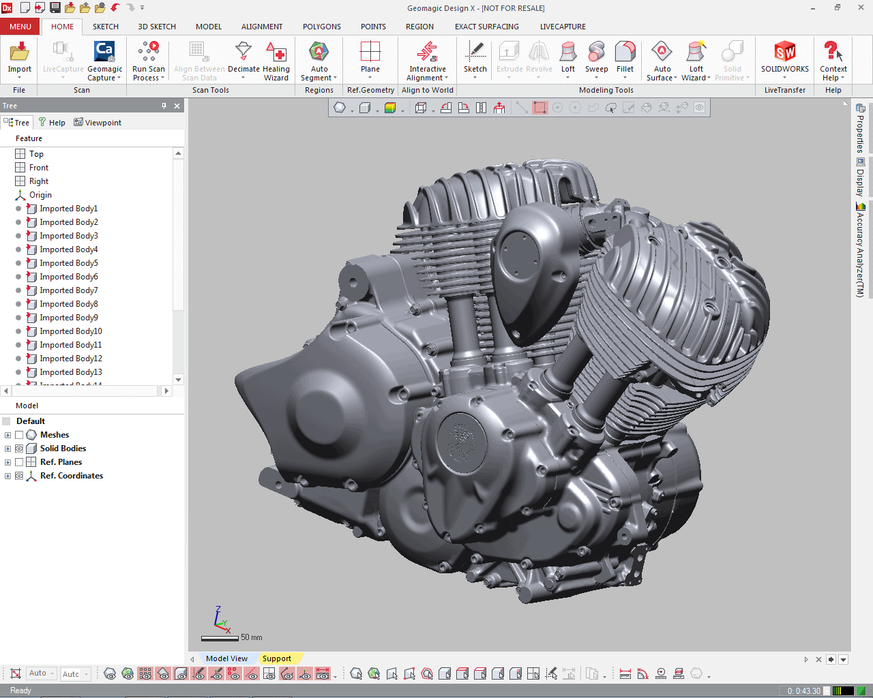873x698 pixels.
Task: Toggle the Meshes visibility checkbox
Action: click(19, 435)
